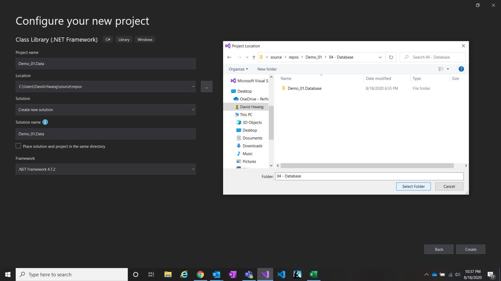Image resolution: width=501 pixels, height=281 pixels.
Task: Open the address bar path chevron dropdown
Action: pos(380,57)
